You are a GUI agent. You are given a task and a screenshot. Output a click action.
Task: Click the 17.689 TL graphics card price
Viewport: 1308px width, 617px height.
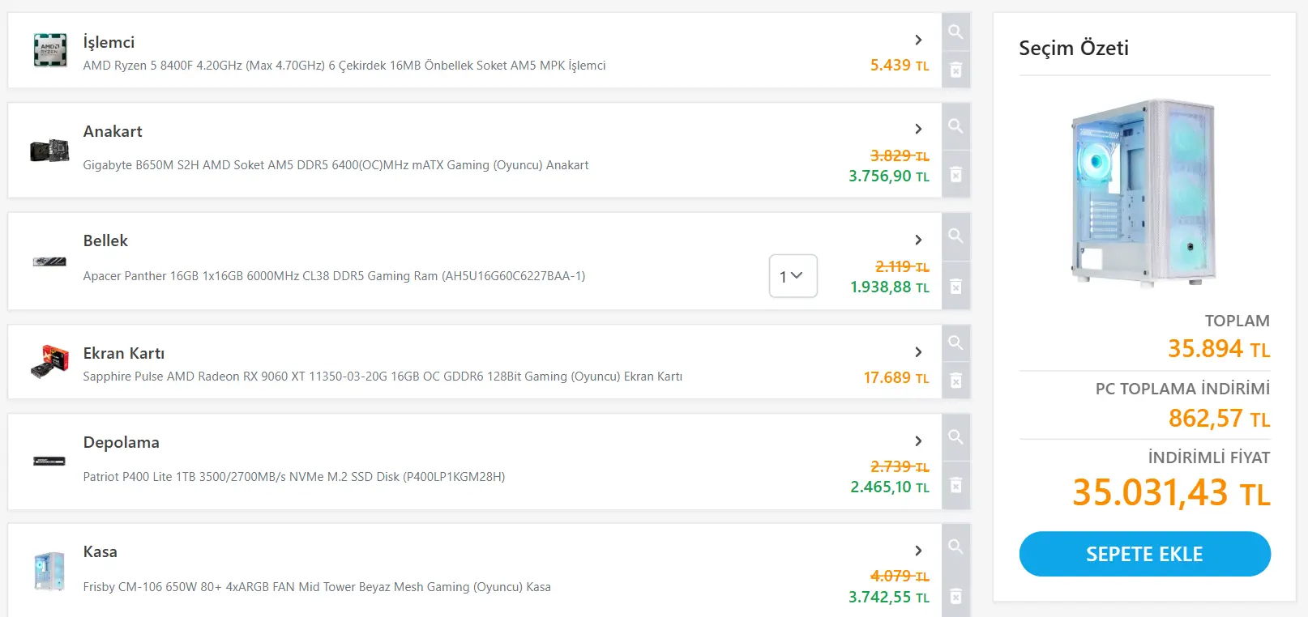click(x=896, y=378)
